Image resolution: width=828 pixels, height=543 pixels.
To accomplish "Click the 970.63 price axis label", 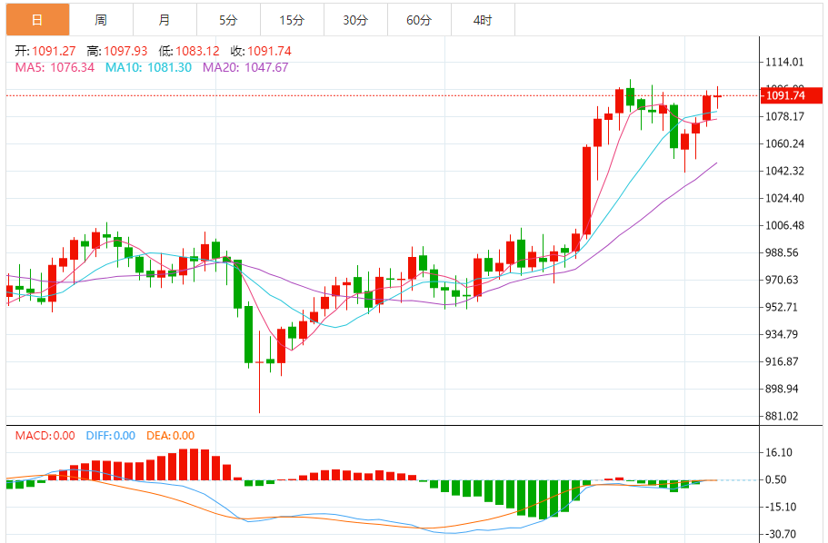I will tap(782, 281).
